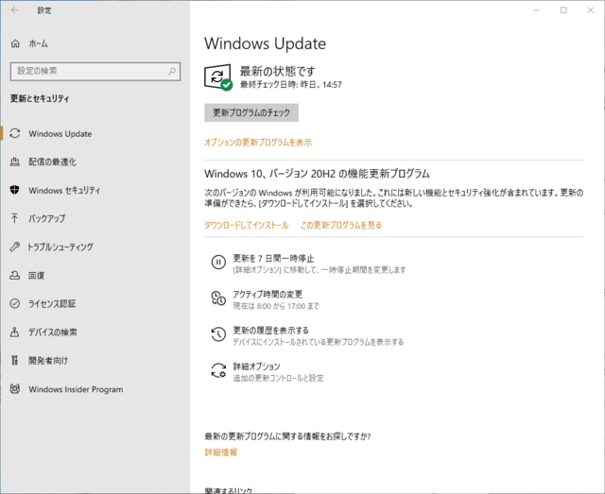The width and height of the screenshot is (605, 494).
Task: Click the 開発者向け tools icon
Action: coord(15,360)
